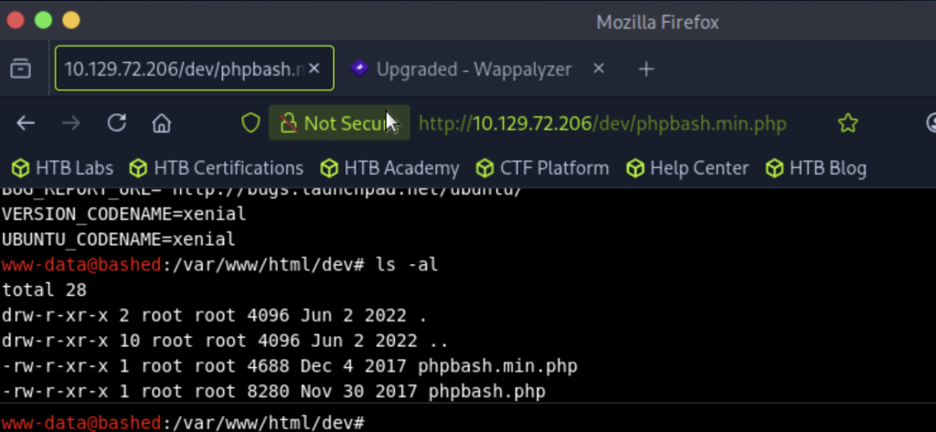Bookmark this page with the star icon
The image size is (936, 432).
point(847,123)
